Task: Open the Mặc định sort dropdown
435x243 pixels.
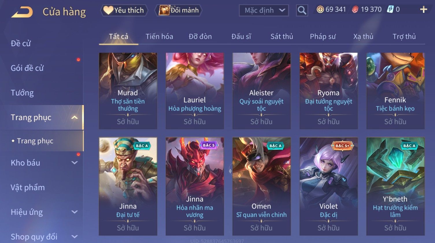Action: click(x=264, y=10)
